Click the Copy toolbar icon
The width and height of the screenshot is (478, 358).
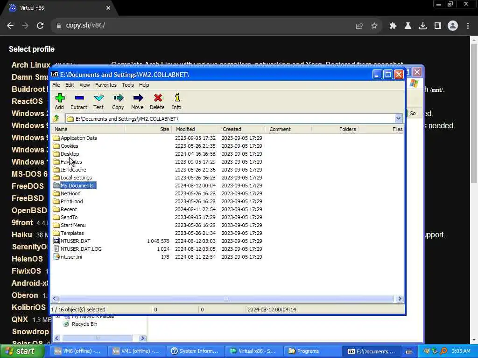tap(118, 101)
